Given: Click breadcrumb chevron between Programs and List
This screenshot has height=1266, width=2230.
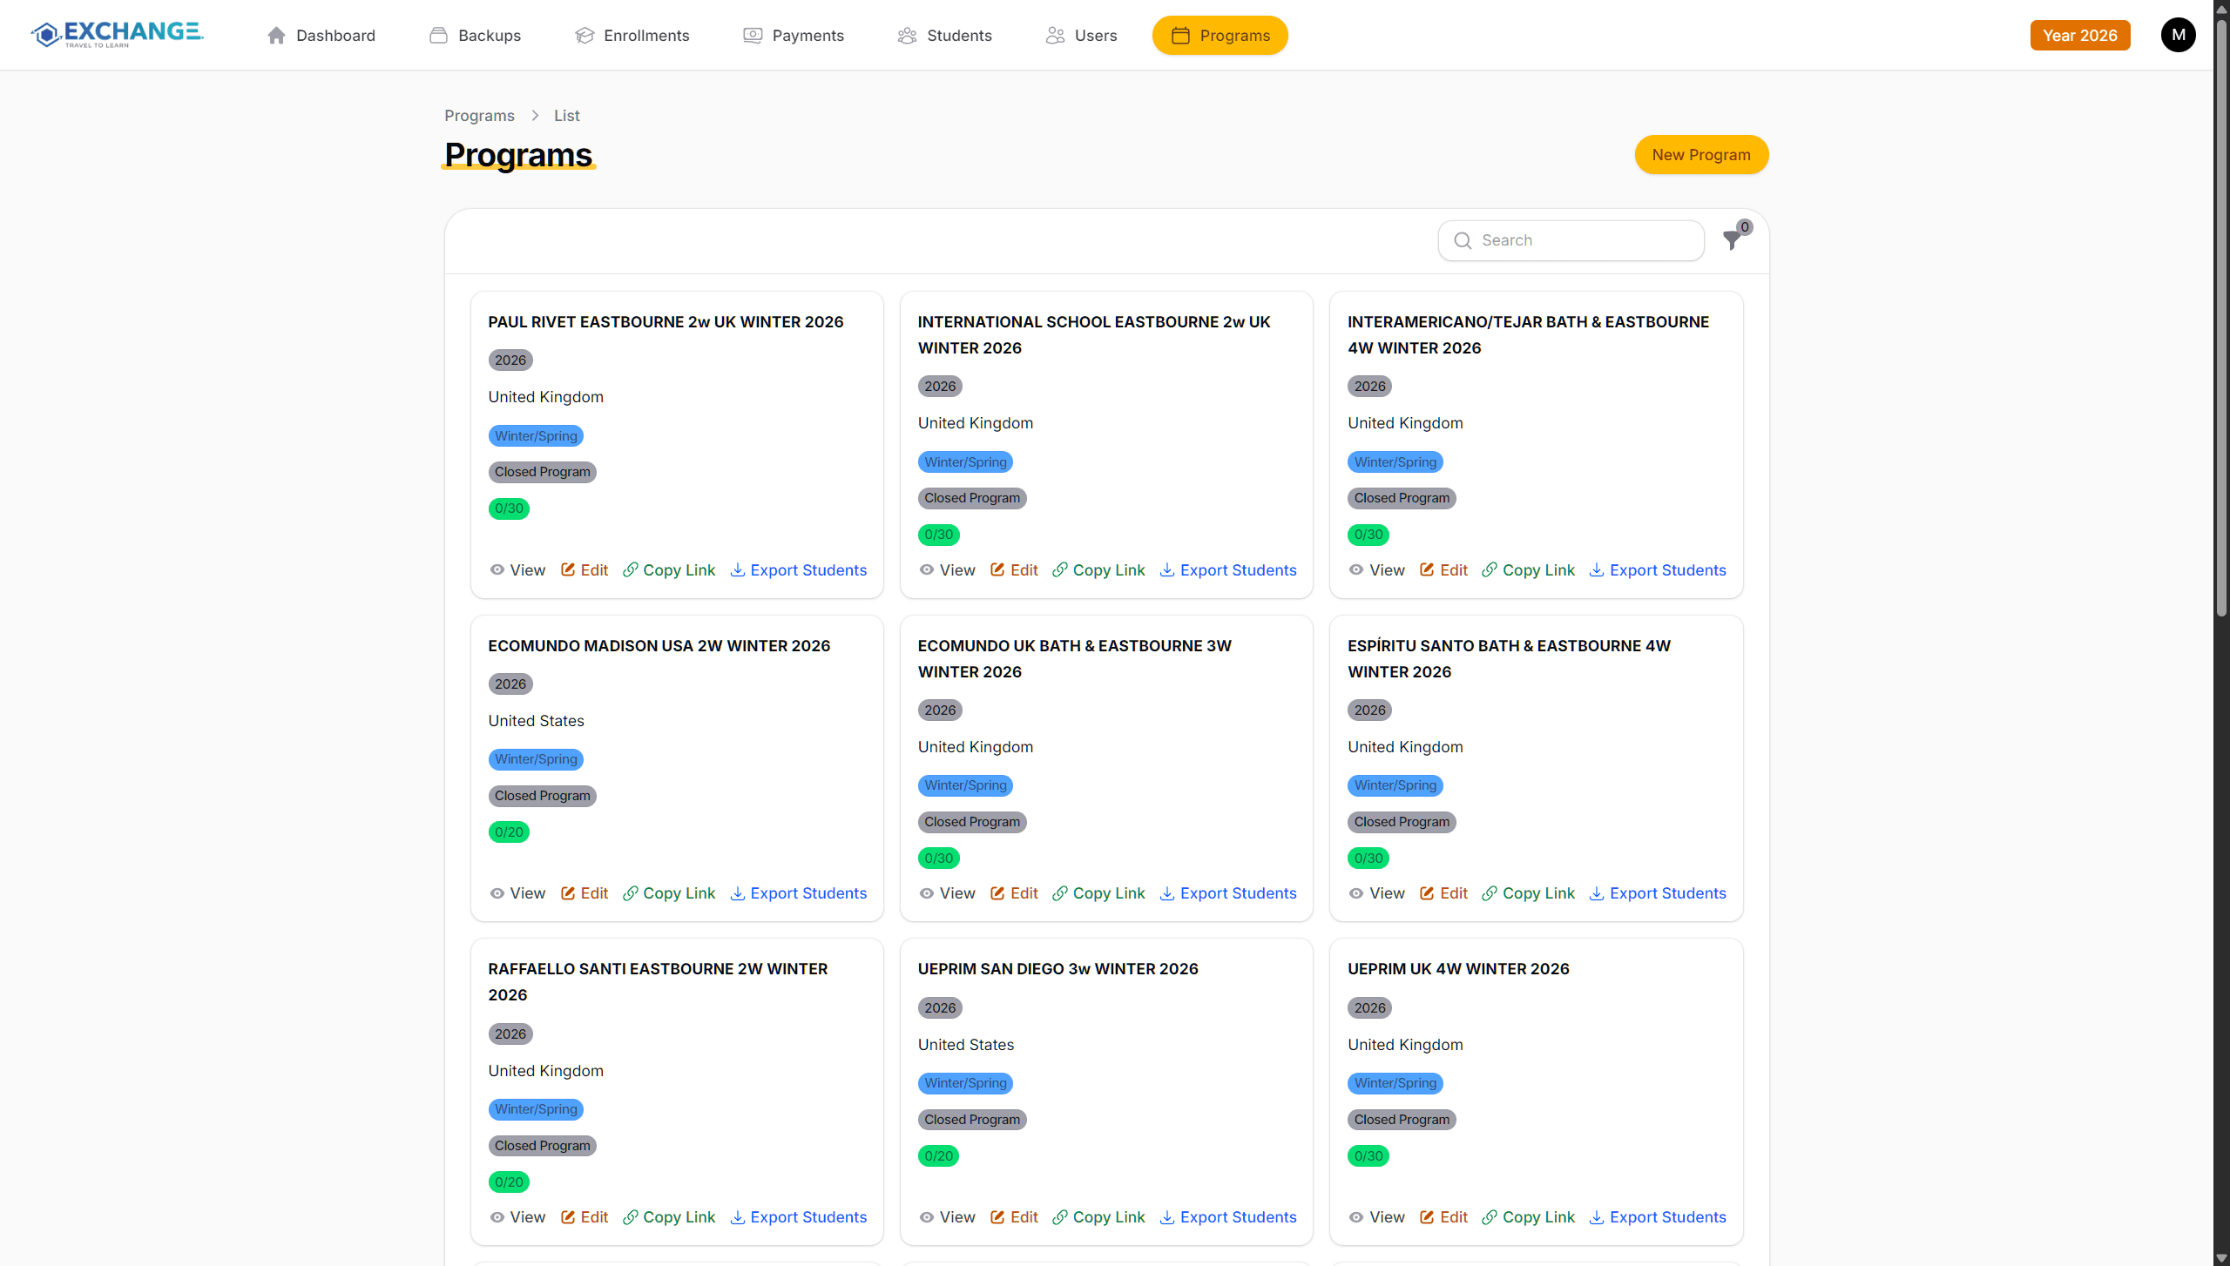Looking at the screenshot, I should tap(535, 116).
